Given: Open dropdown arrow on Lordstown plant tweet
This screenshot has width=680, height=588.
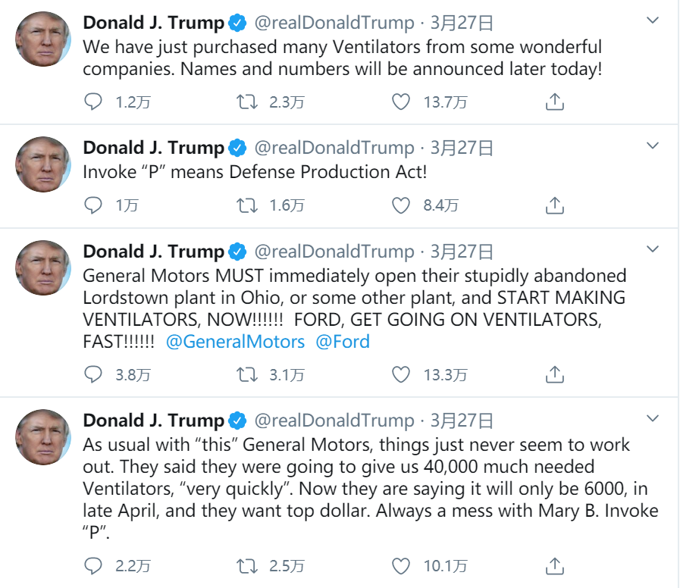Looking at the screenshot, I should click(x=653, y=249).
